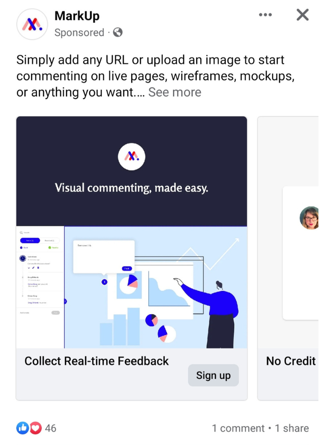
Task: Open the 1 share link
Action: (292, 428)
